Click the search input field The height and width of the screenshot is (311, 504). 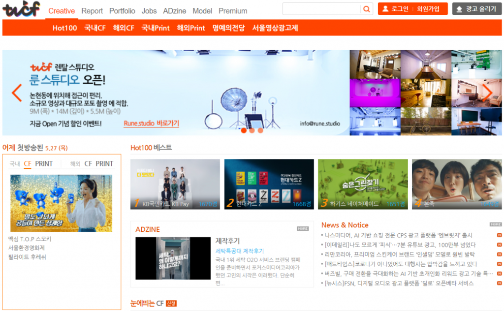[321, 9]
